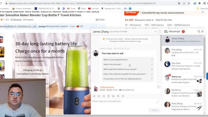
Task: Expand the 60-day money-back protection banner arrow
Action: pyautogui.click(x=202, y=12)
